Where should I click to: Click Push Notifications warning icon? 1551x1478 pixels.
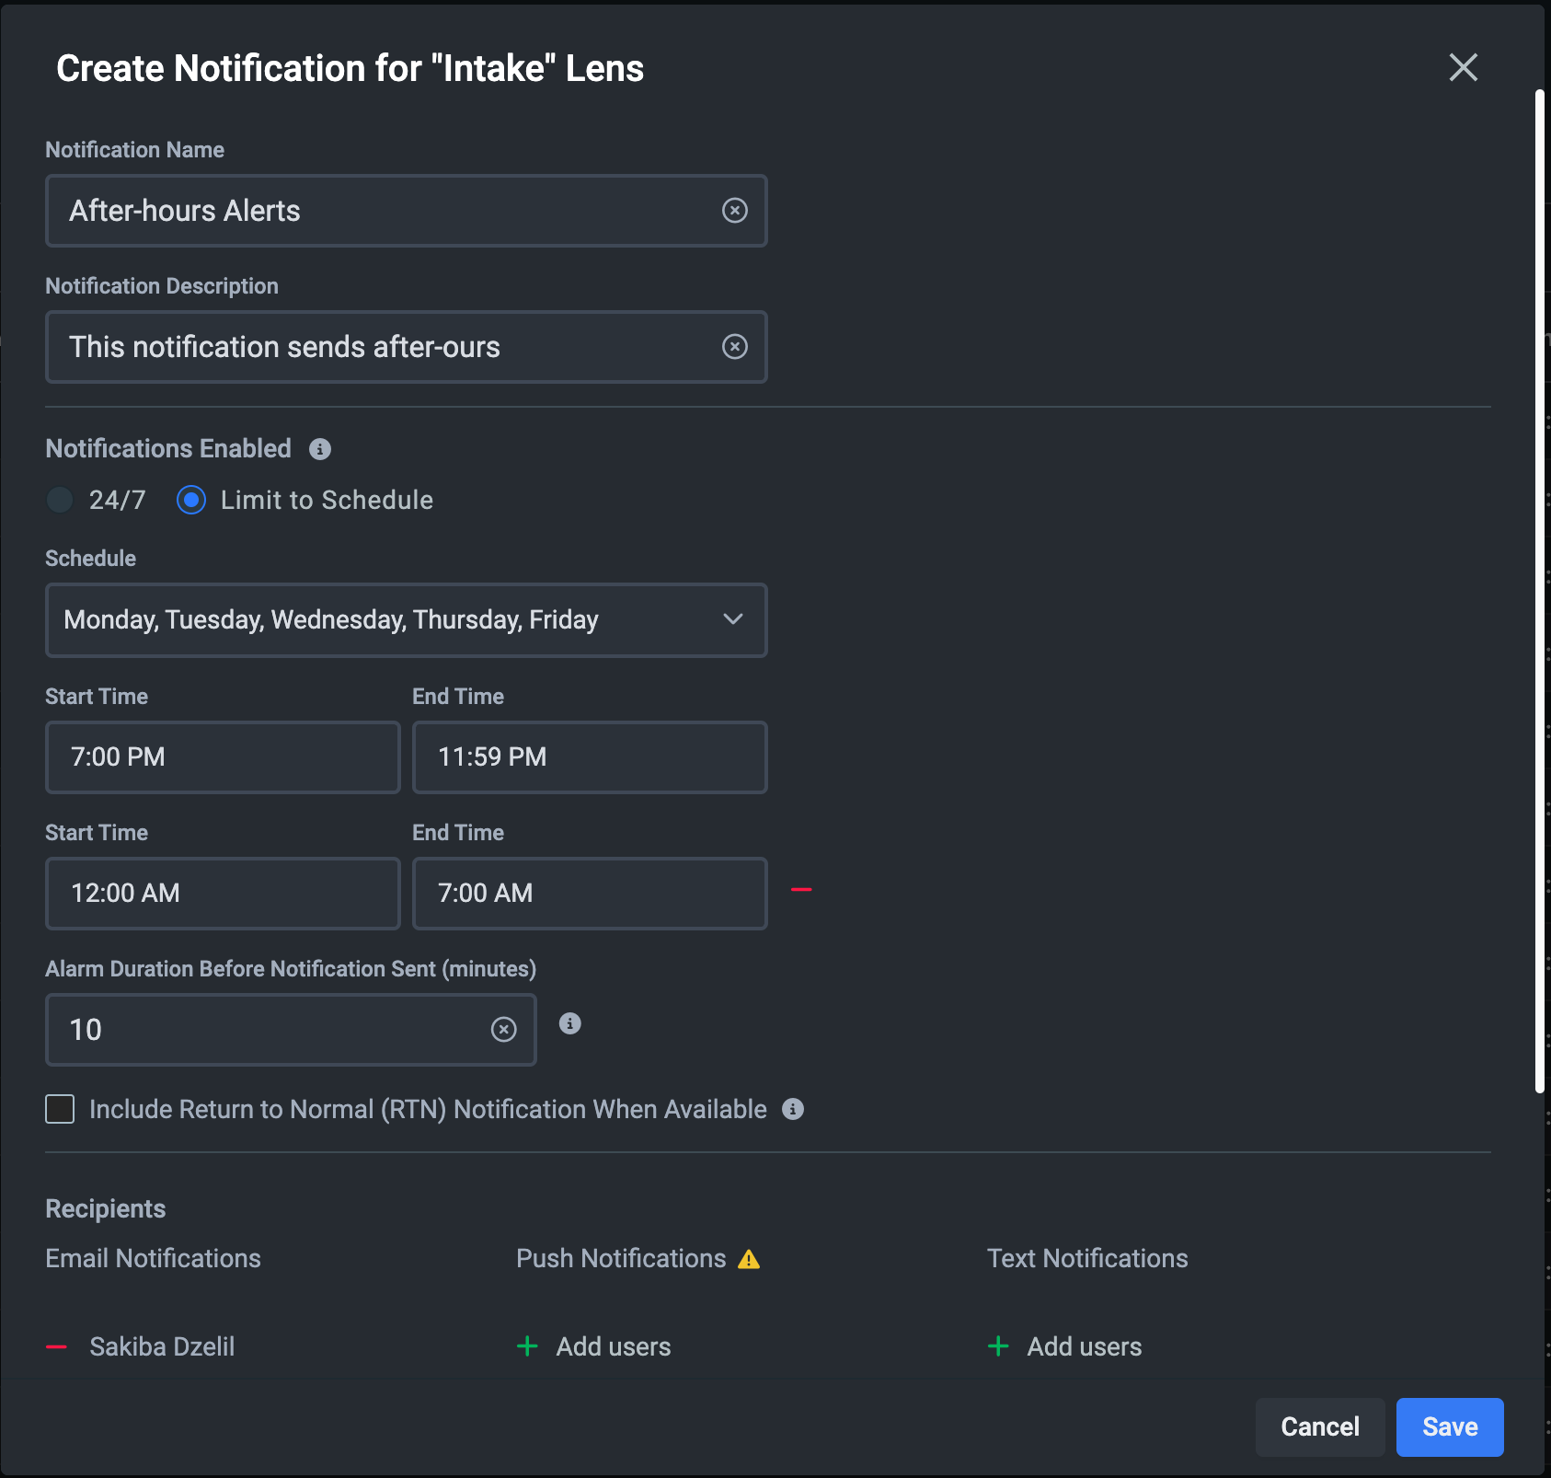pyautogui.click(x=749, y=1259)
